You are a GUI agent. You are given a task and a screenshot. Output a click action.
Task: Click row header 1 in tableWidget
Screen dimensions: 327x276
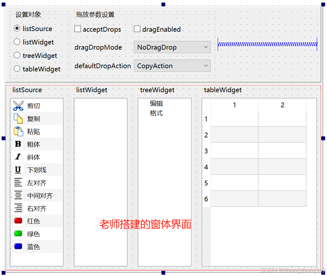pyautogui.click(x=206, y=119)
